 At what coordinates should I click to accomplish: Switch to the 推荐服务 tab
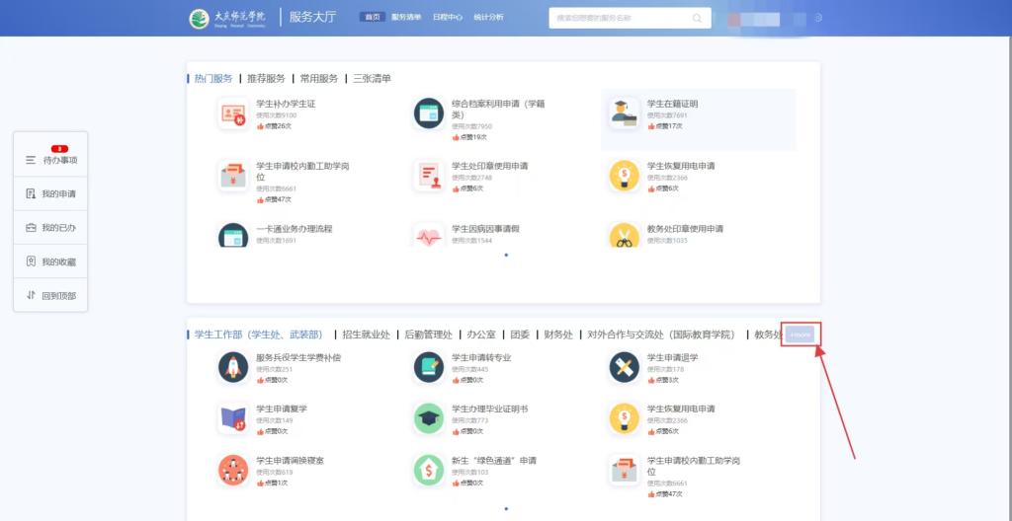(x=266, y=79)
